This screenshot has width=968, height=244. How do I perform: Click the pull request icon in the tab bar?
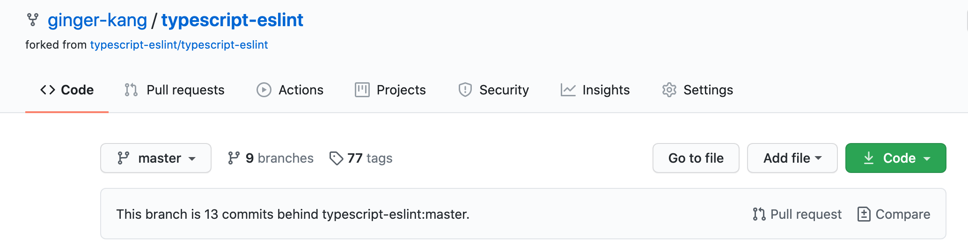131,90
